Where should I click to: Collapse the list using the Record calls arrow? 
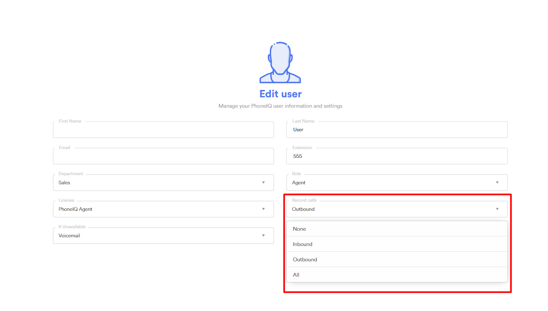pyautogui.click(x=497, y=209)
